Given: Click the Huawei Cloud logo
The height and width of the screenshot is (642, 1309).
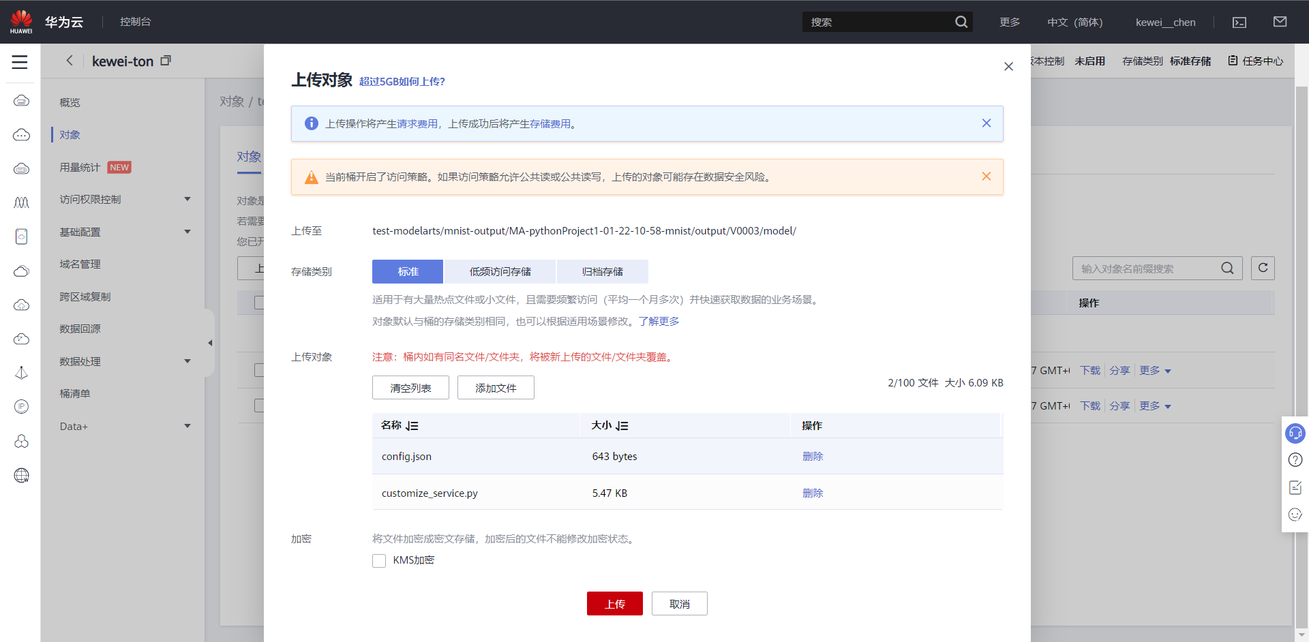Looking at the screenshot, I should coord(21,20).
